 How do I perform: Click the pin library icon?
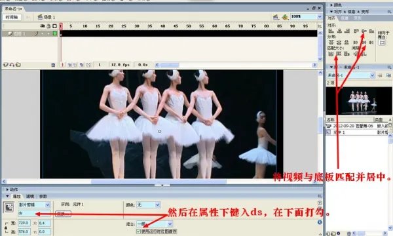pyautogui.click(x=380, y=75)
